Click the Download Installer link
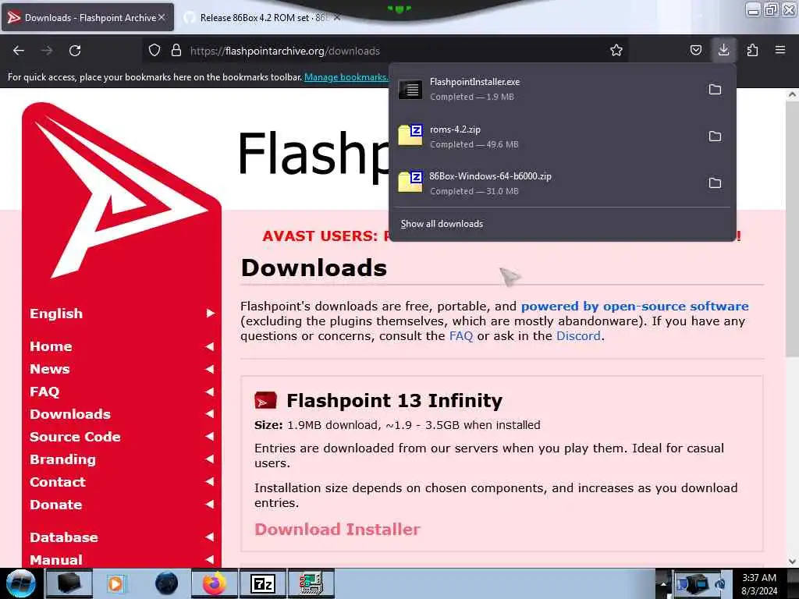This screenshot has width=799, height=599. pyautogui.click(x=337, y=530)
